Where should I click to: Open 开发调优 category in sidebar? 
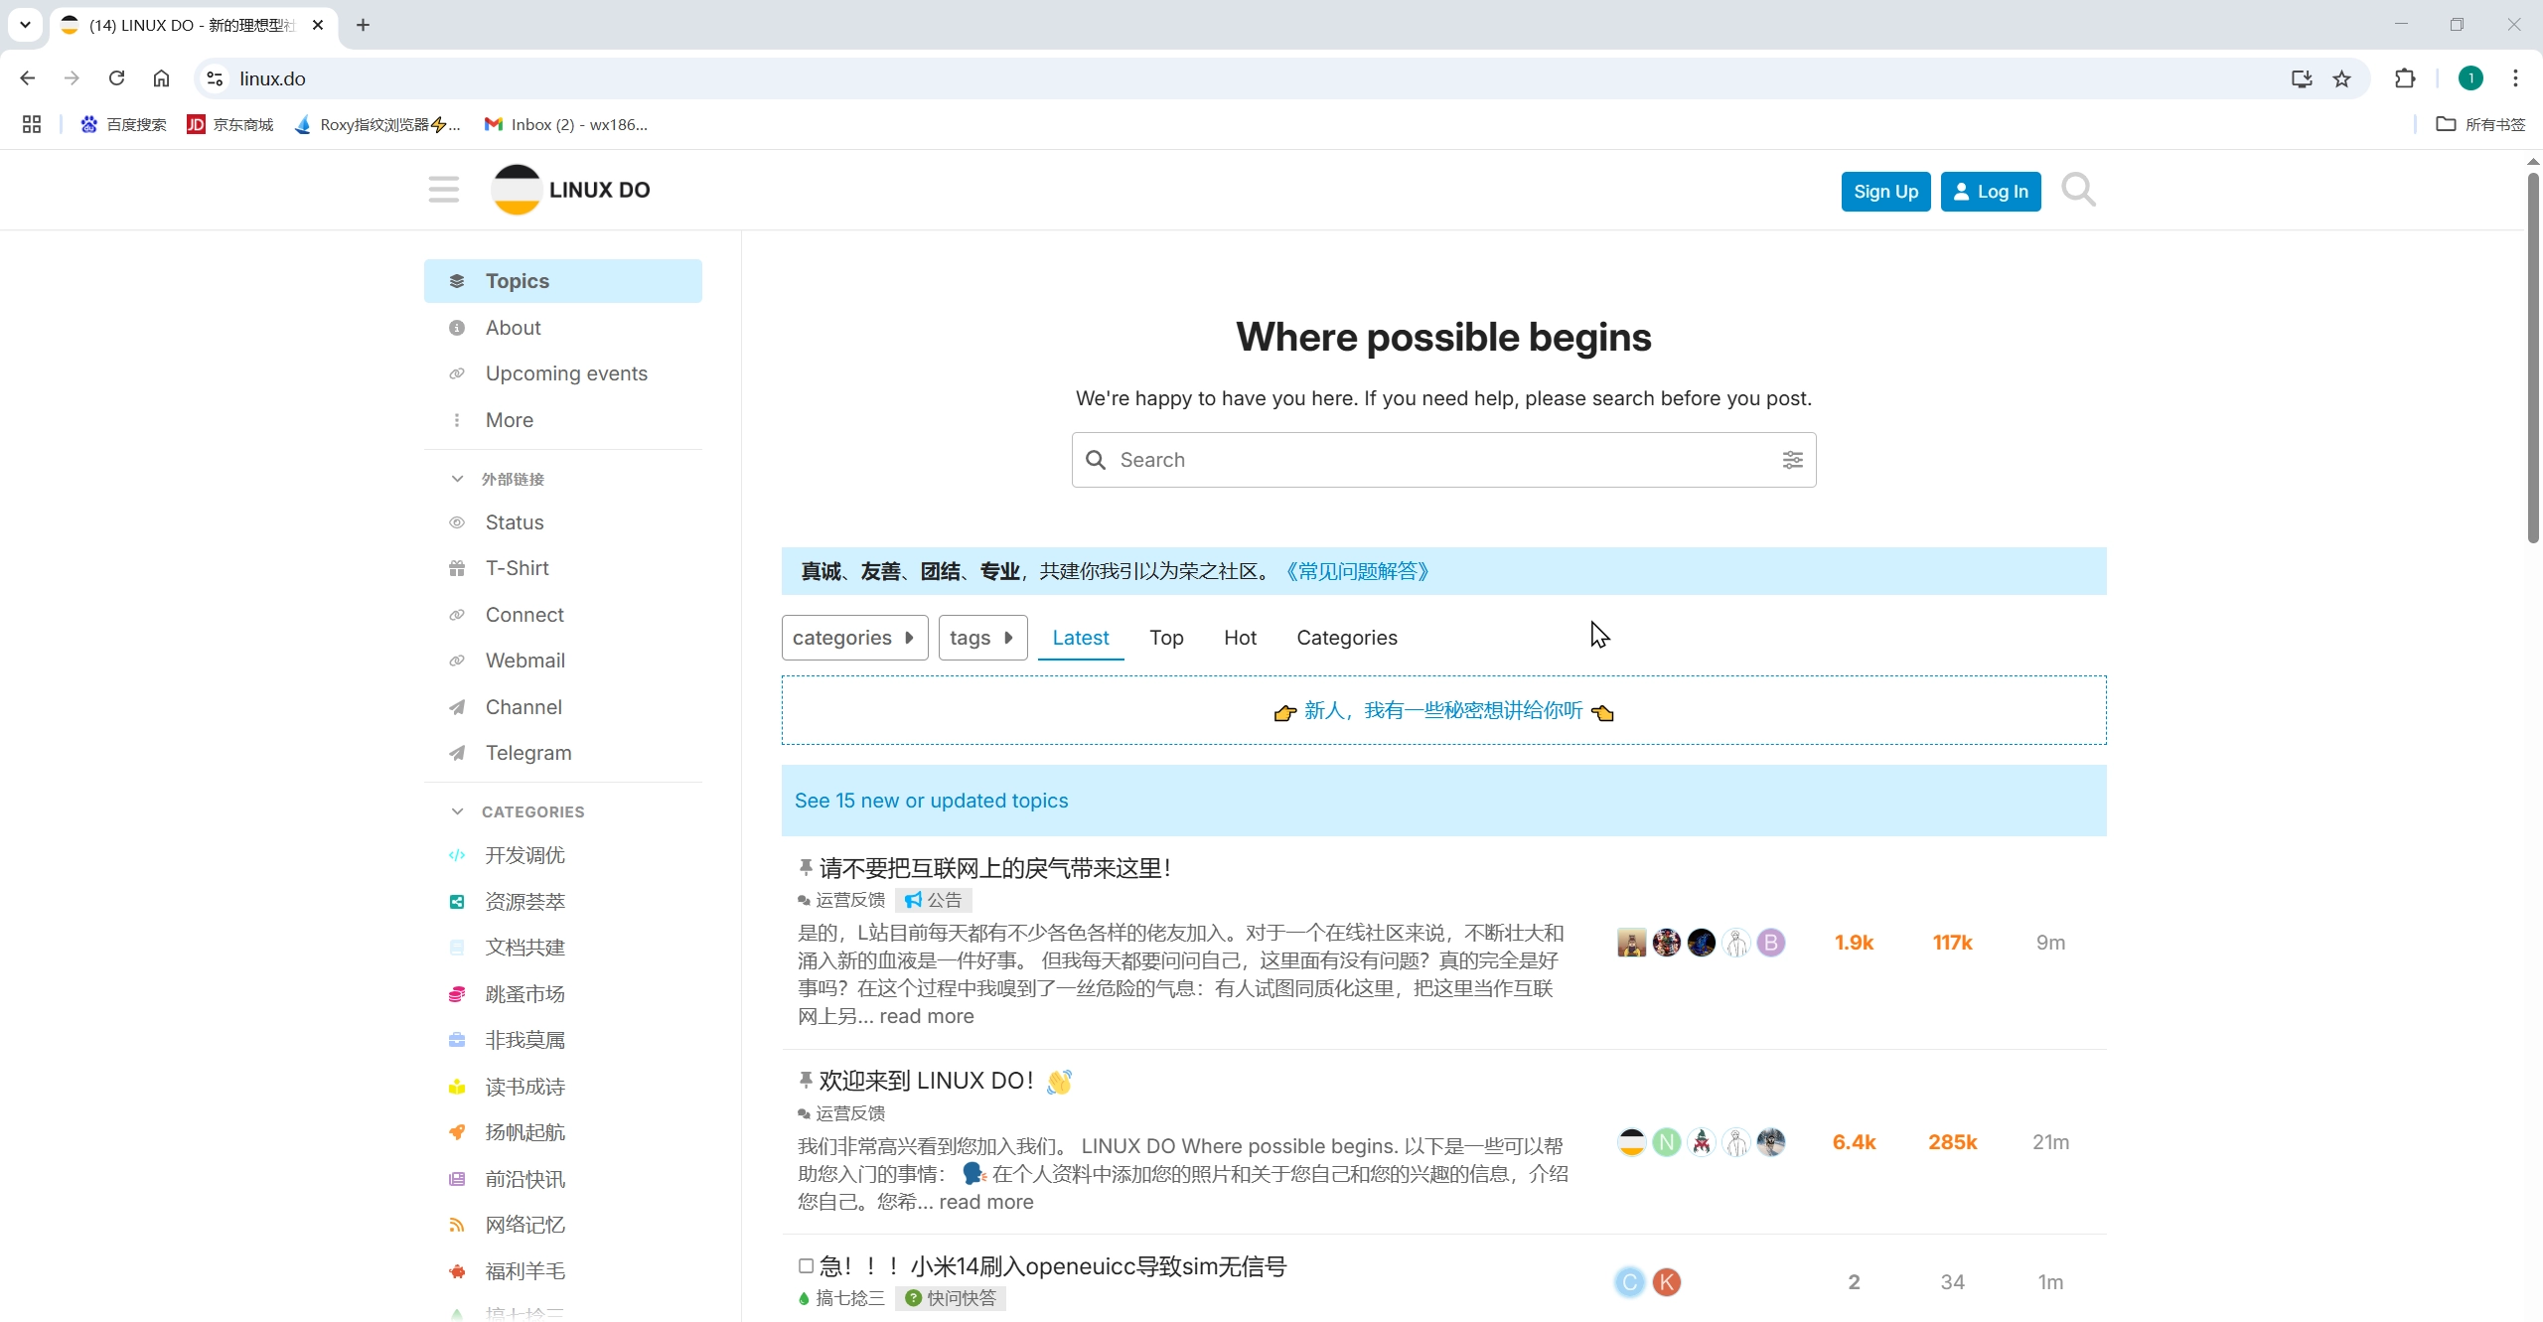(x=524, y=855)
